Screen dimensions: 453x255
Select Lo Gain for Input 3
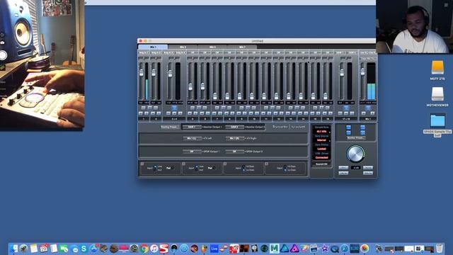(x=243, y=170)
